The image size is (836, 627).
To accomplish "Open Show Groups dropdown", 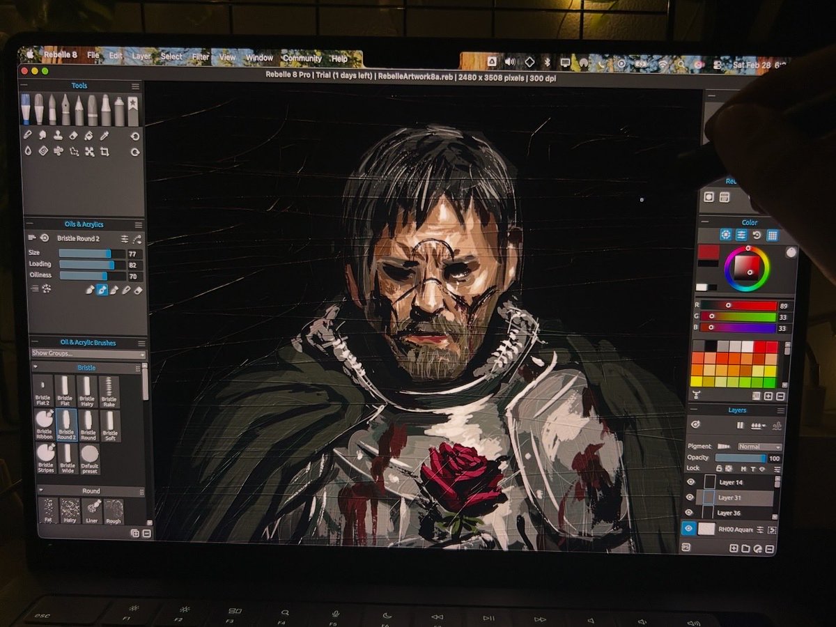I will tap(88, 354).
